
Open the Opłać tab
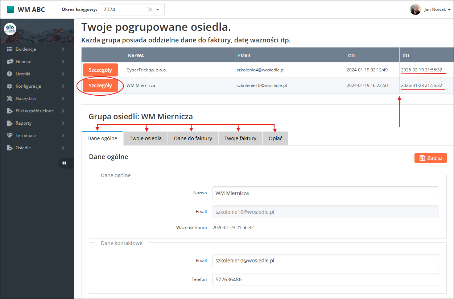(275, 138)
